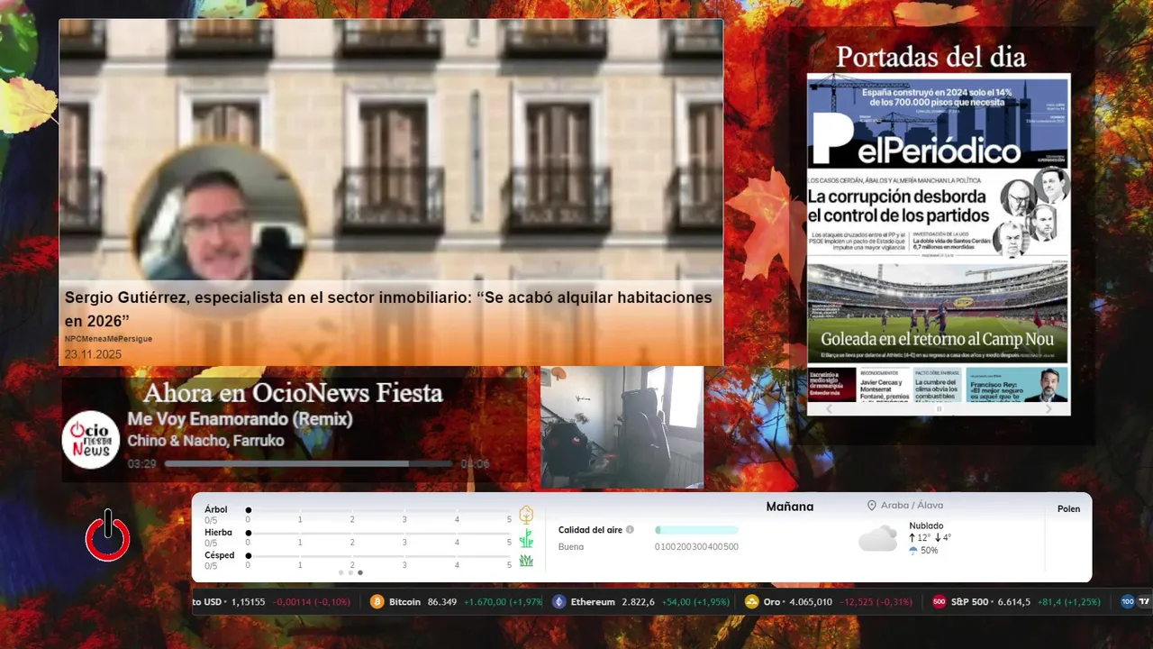Click the S&P 500 ticker label
This screenshot has height=649, width=1153.
point(970,602)
